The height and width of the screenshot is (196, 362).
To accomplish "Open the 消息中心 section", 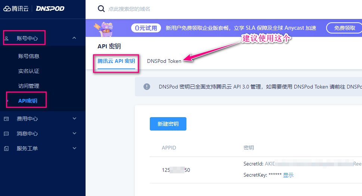I will pyautogui.click(x=27, y=134).
